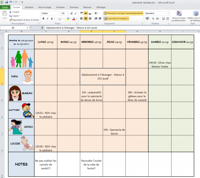This screenshot has width=200, height=178.
Task: Open the Formules ribbon tab
Action: pyautogui.click(x=60, y=7)
